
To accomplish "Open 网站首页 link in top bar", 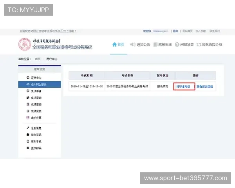I will pos(188,31).
